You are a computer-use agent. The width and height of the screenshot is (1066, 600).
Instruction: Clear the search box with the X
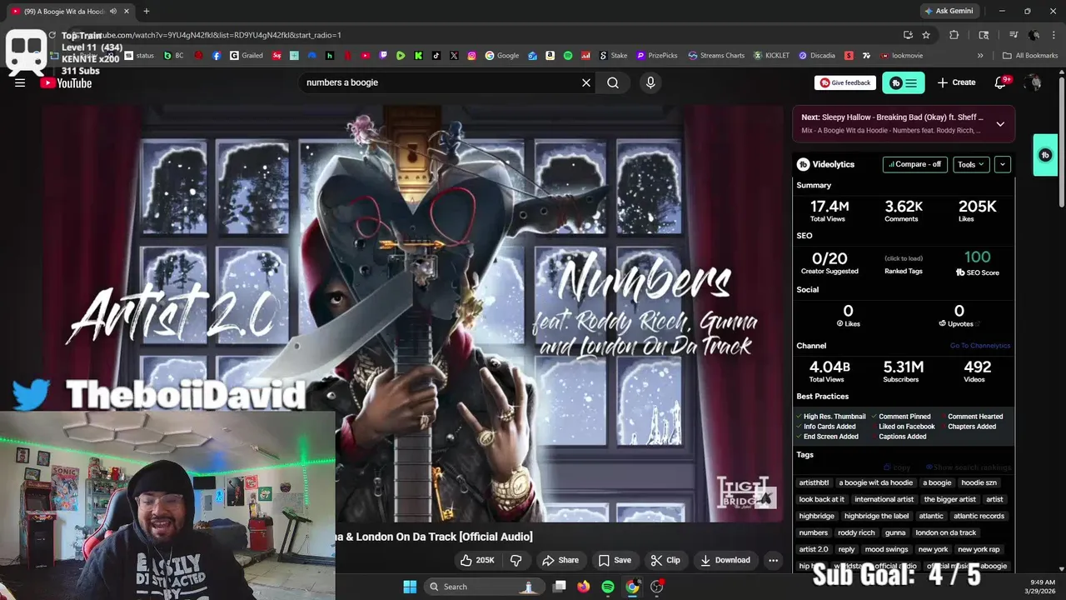click(x=586, y=82)
